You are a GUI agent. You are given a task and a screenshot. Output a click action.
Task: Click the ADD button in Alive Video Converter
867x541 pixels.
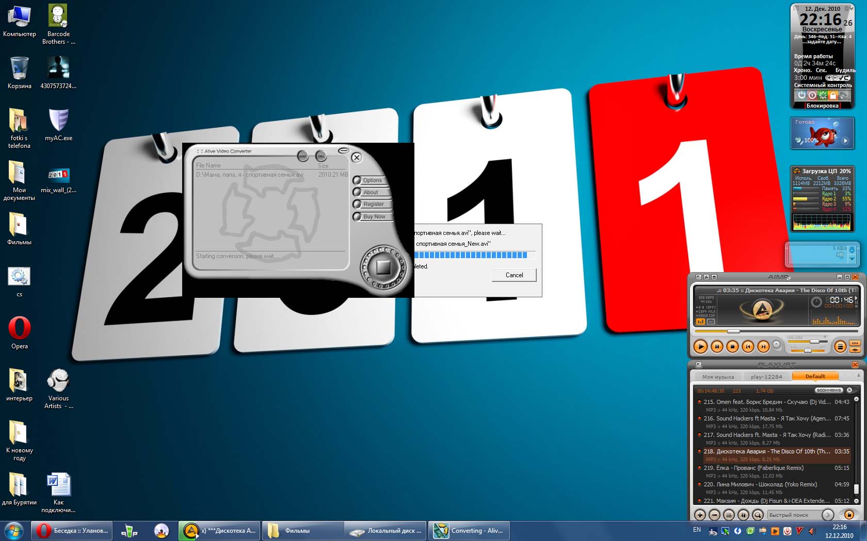point(302,156)
